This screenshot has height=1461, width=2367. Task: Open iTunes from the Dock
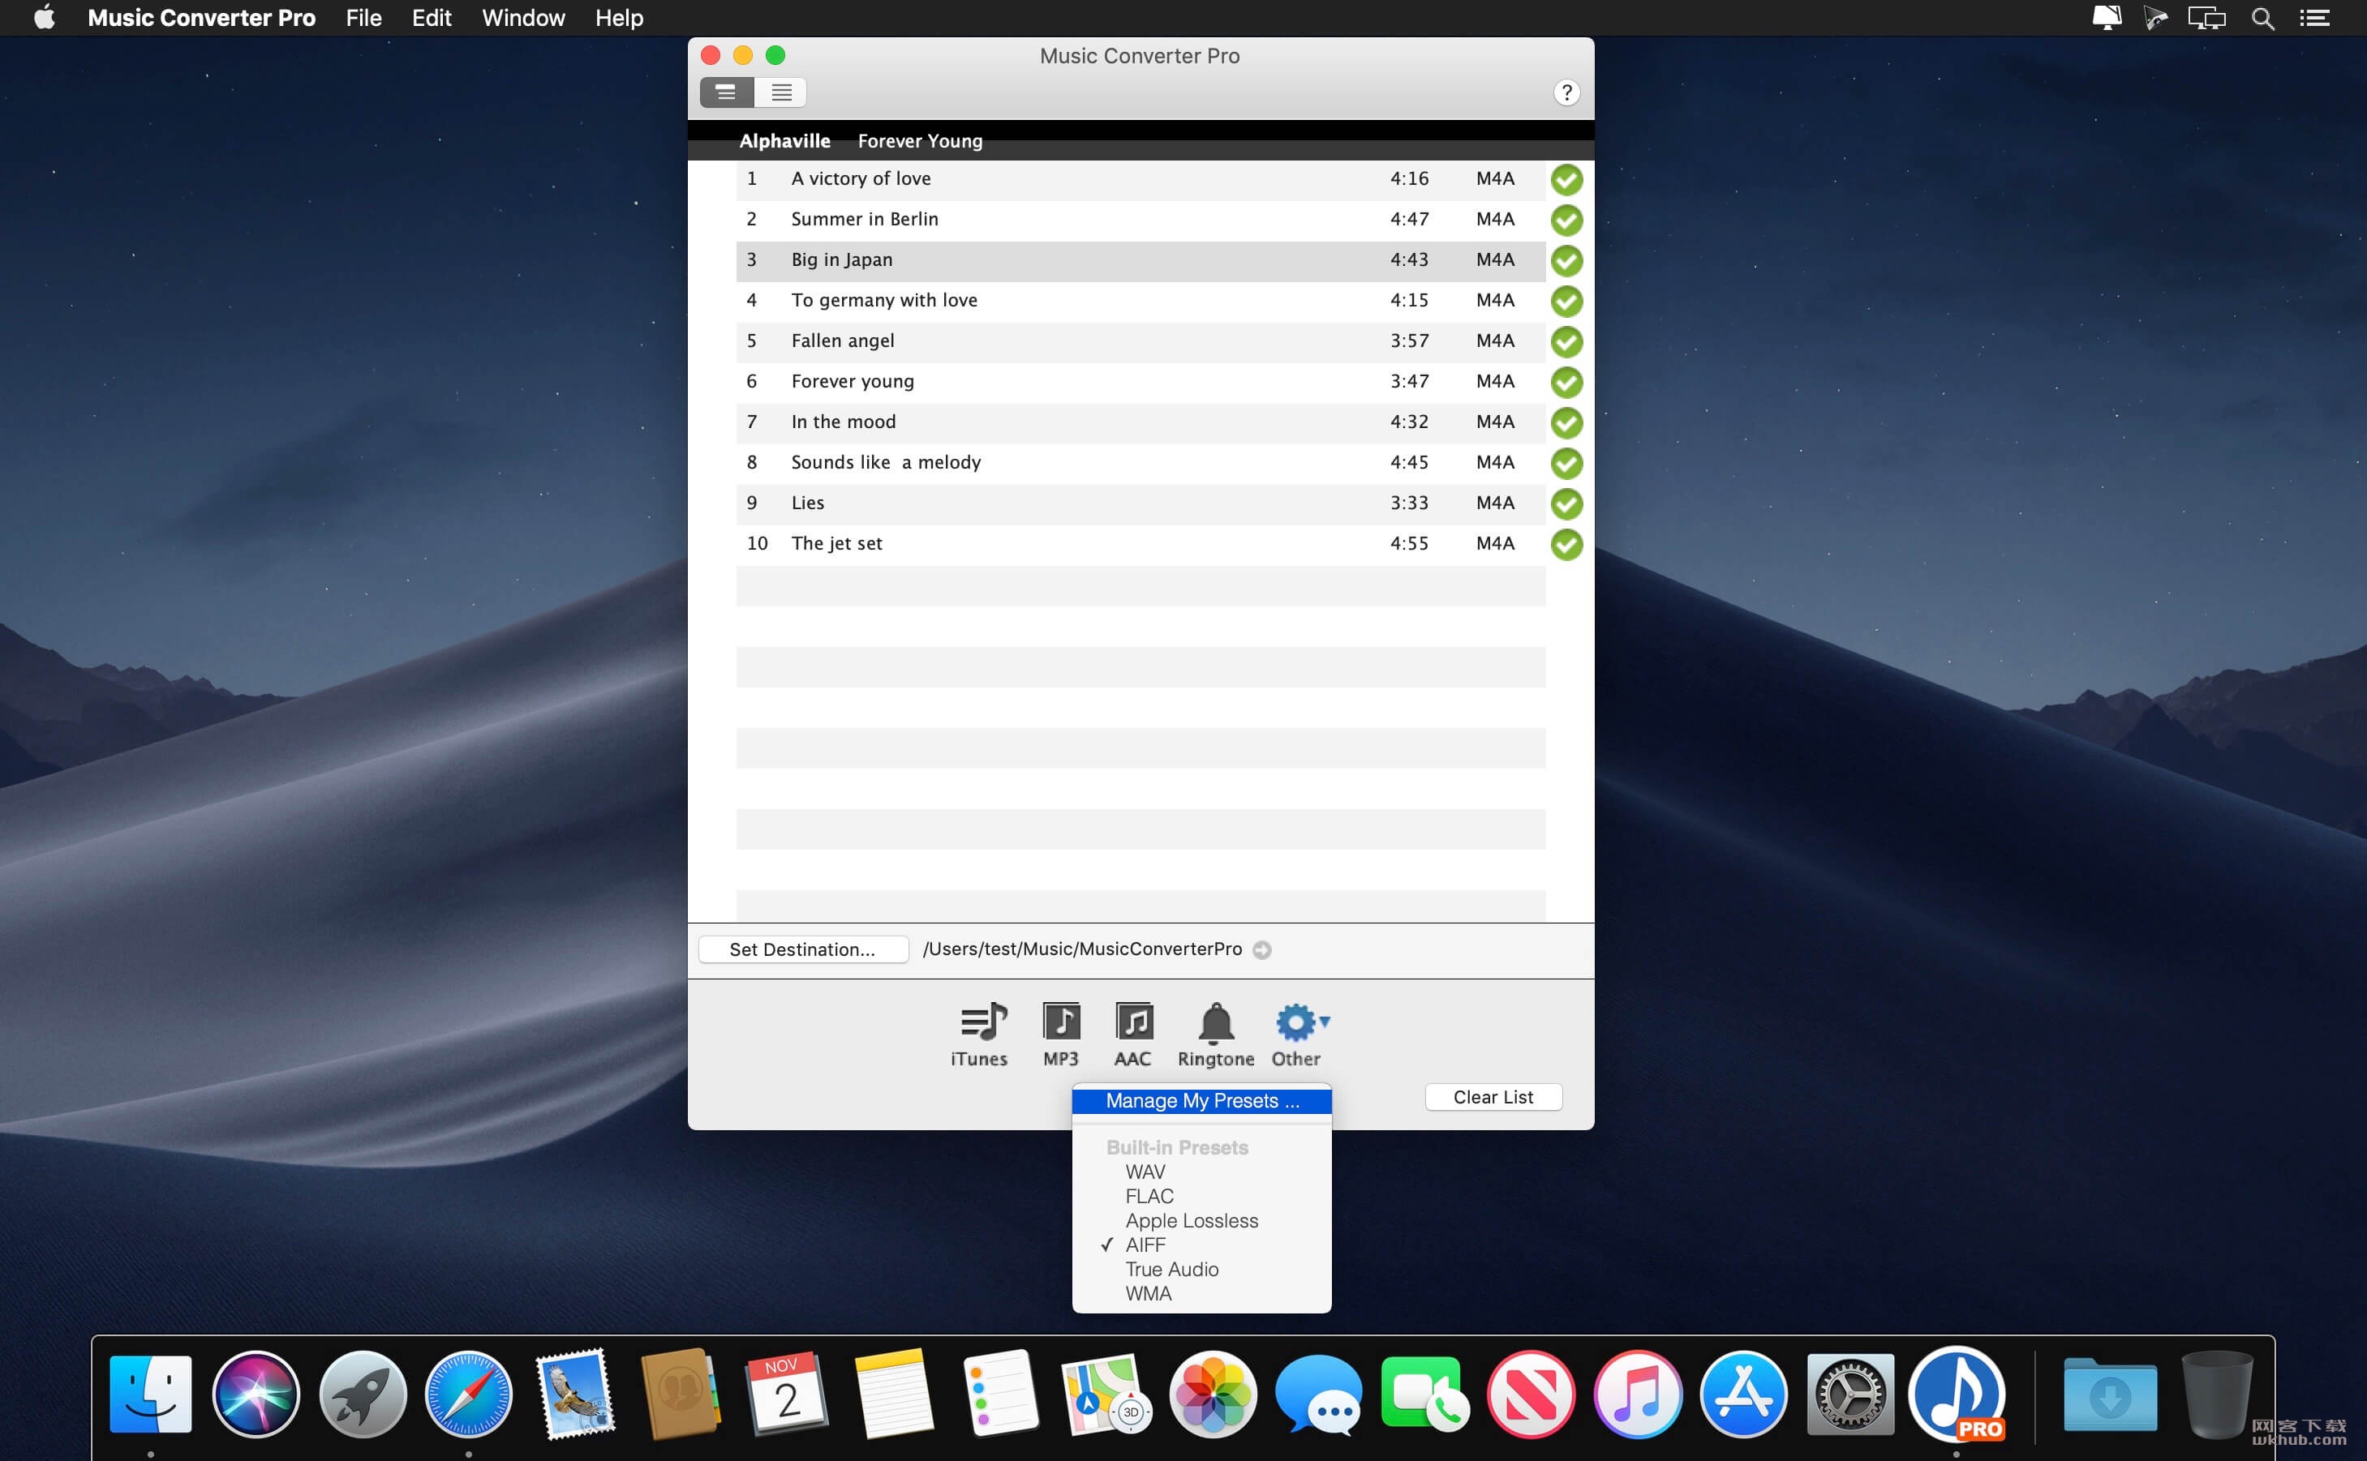tap(1637, 1394)
